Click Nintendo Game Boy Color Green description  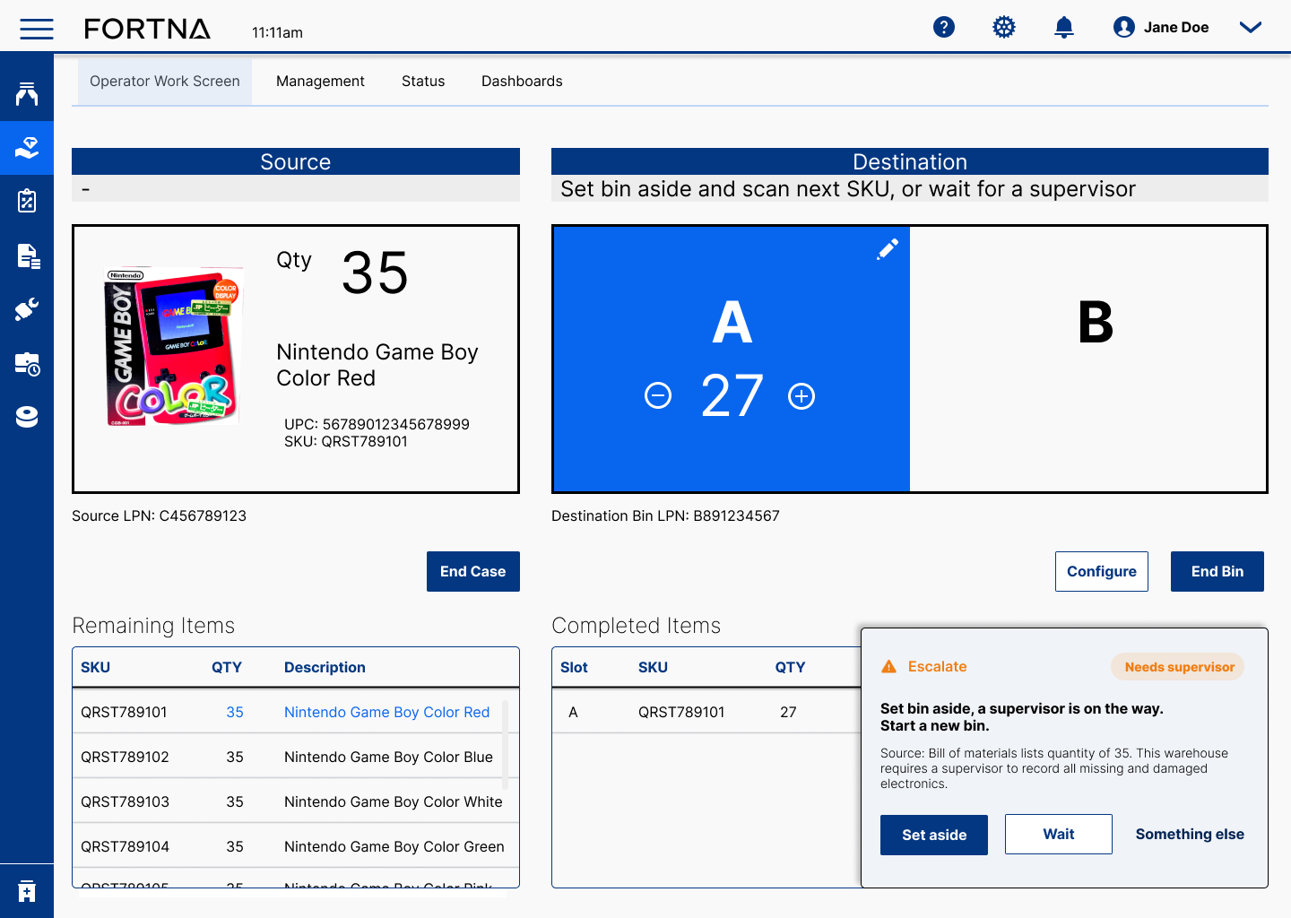[x=394, y=846]
